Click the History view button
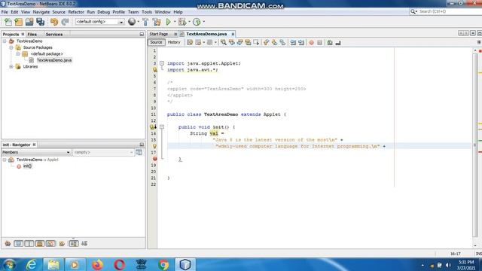The image size is (482, 271). click(x=174, y=42)
